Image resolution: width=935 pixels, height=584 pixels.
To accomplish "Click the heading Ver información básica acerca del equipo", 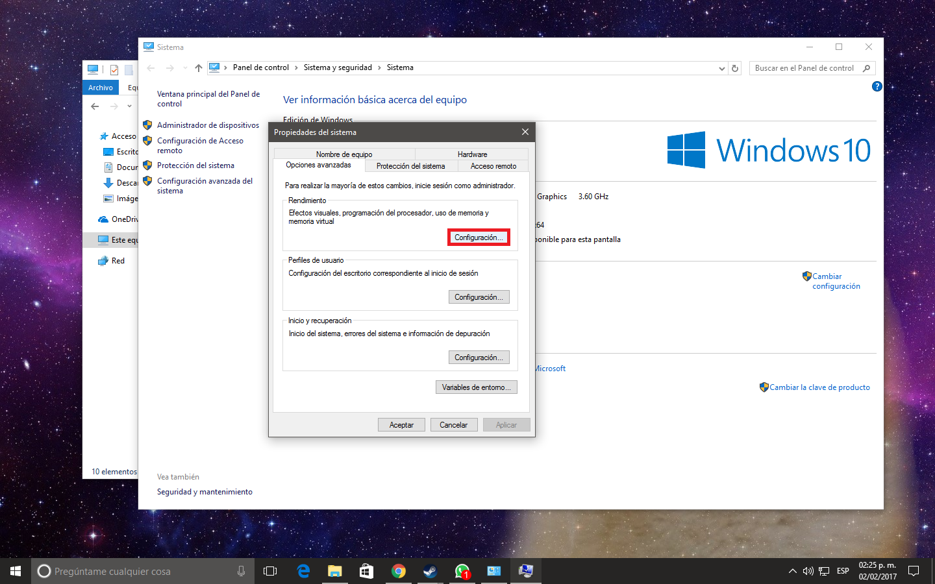I will pos(375,100).
